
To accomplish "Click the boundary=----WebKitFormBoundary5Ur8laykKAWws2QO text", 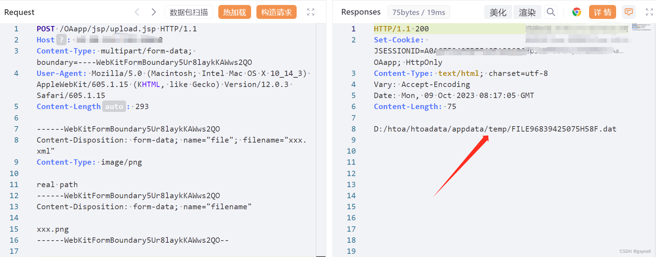I will [x=144, y=62].
